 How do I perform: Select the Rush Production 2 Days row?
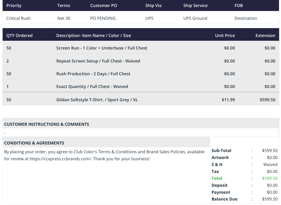coord(141,73)
